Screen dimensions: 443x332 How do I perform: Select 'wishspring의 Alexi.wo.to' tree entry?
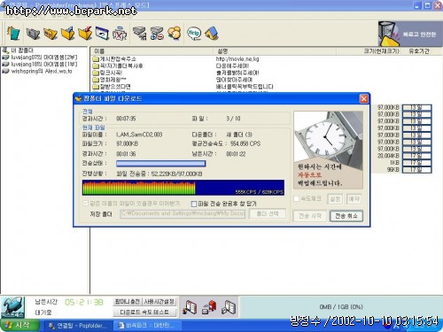(x=42, y=71)
